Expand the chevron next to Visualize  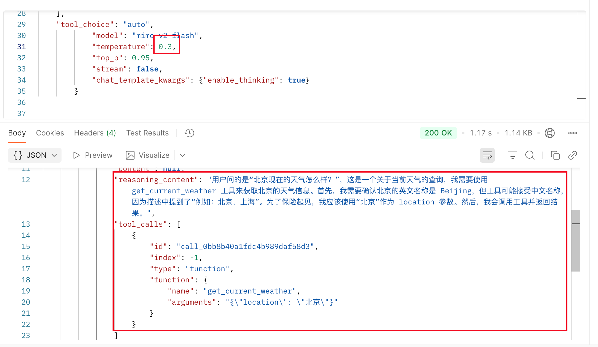pos(182,155)
